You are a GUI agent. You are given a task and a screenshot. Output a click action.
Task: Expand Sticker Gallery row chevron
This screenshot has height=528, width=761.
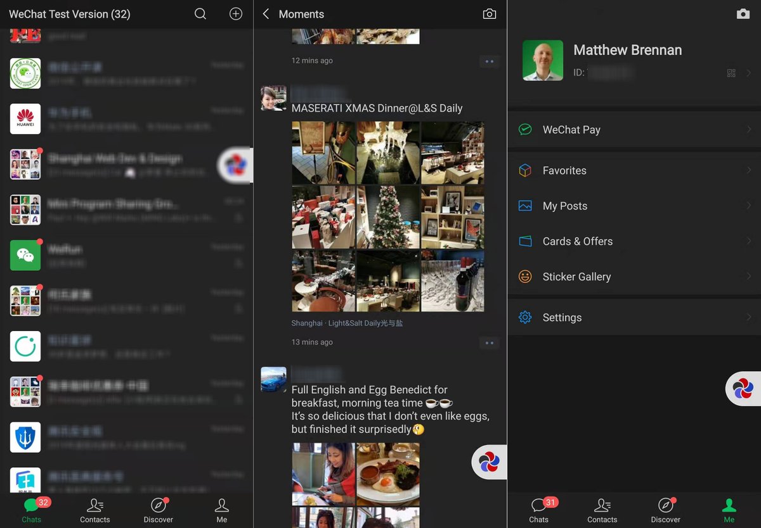coord(749,277)
